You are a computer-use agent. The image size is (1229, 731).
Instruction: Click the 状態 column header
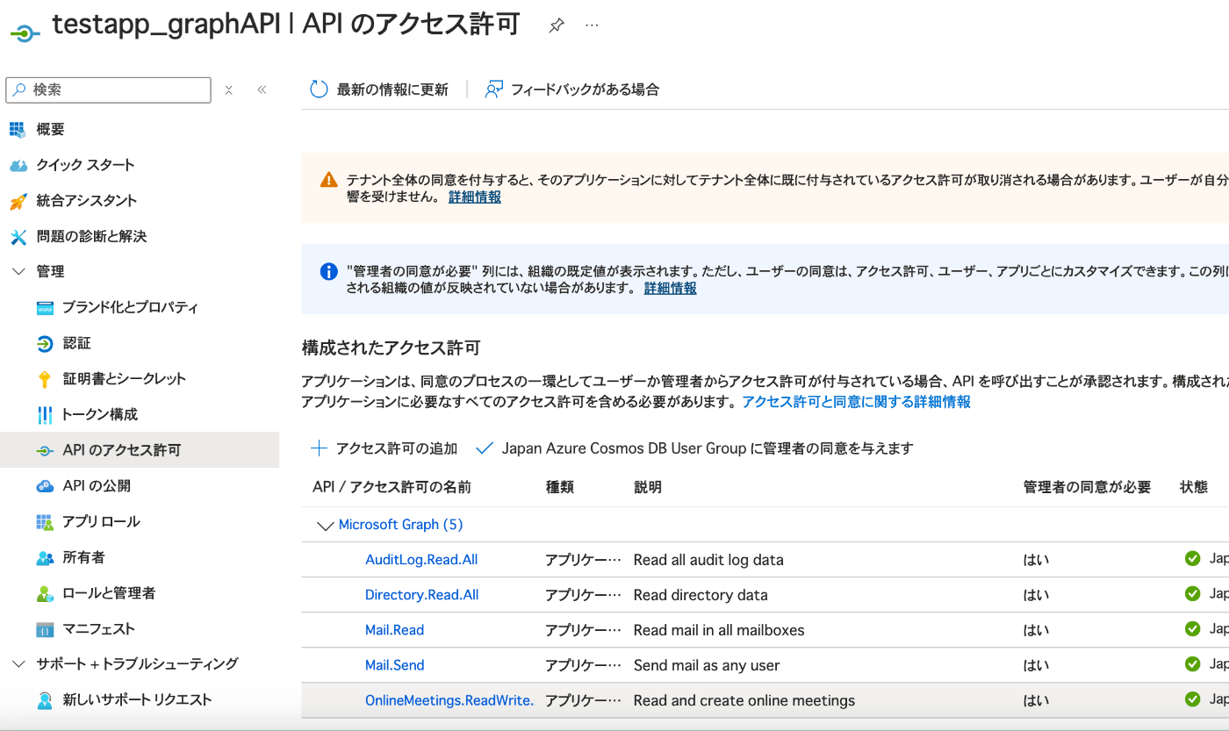pyautogui.click(x=1194, y=487)
